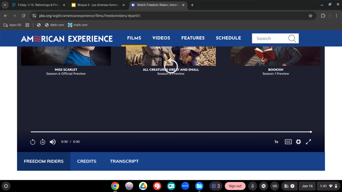The image size is (342, 192).
Task: Go back to the previous page
Action: (x=6, y=16)
